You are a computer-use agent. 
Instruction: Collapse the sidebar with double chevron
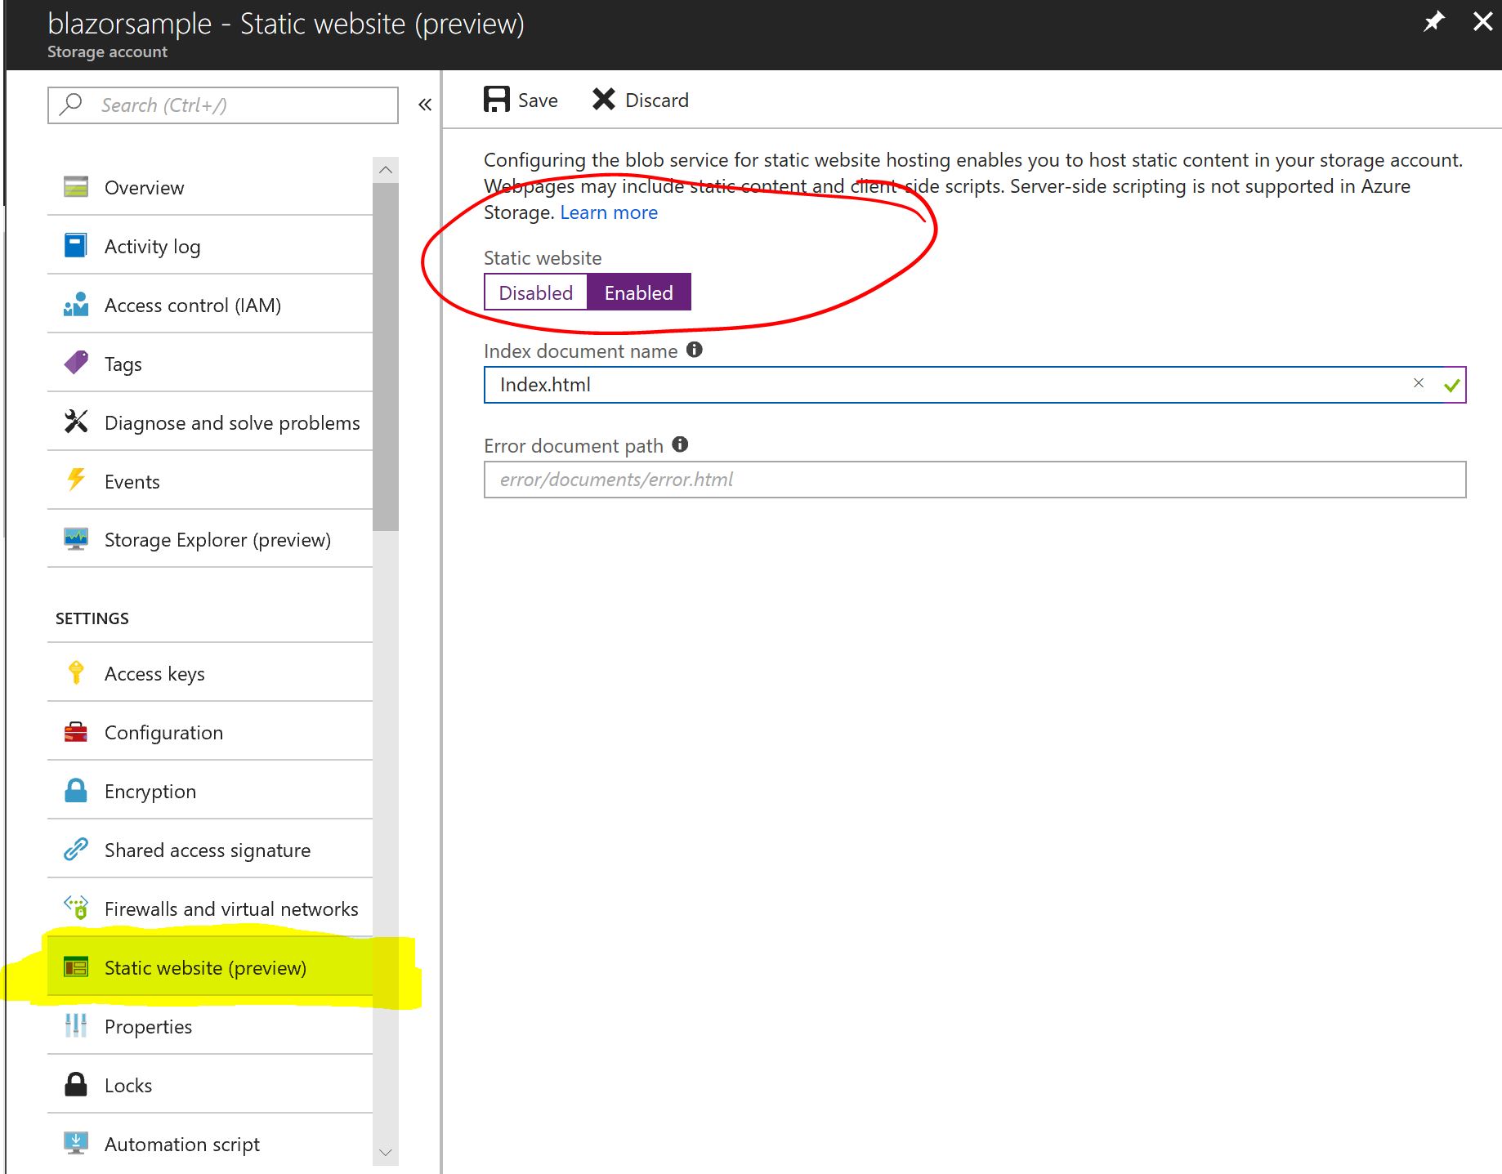pyautogui.click(x=425, y=105)
